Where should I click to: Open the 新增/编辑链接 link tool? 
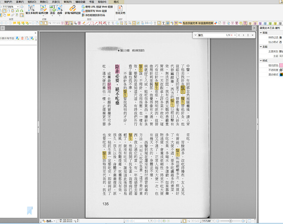pos(73,10)
